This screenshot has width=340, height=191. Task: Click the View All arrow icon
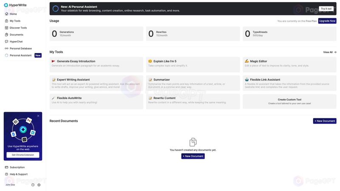pyautogui.click(x=335, y=52)
